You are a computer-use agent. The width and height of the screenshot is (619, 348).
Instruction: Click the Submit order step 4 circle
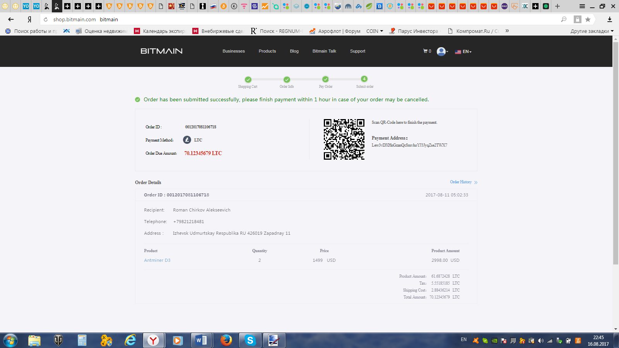click(x=364, y=79)
